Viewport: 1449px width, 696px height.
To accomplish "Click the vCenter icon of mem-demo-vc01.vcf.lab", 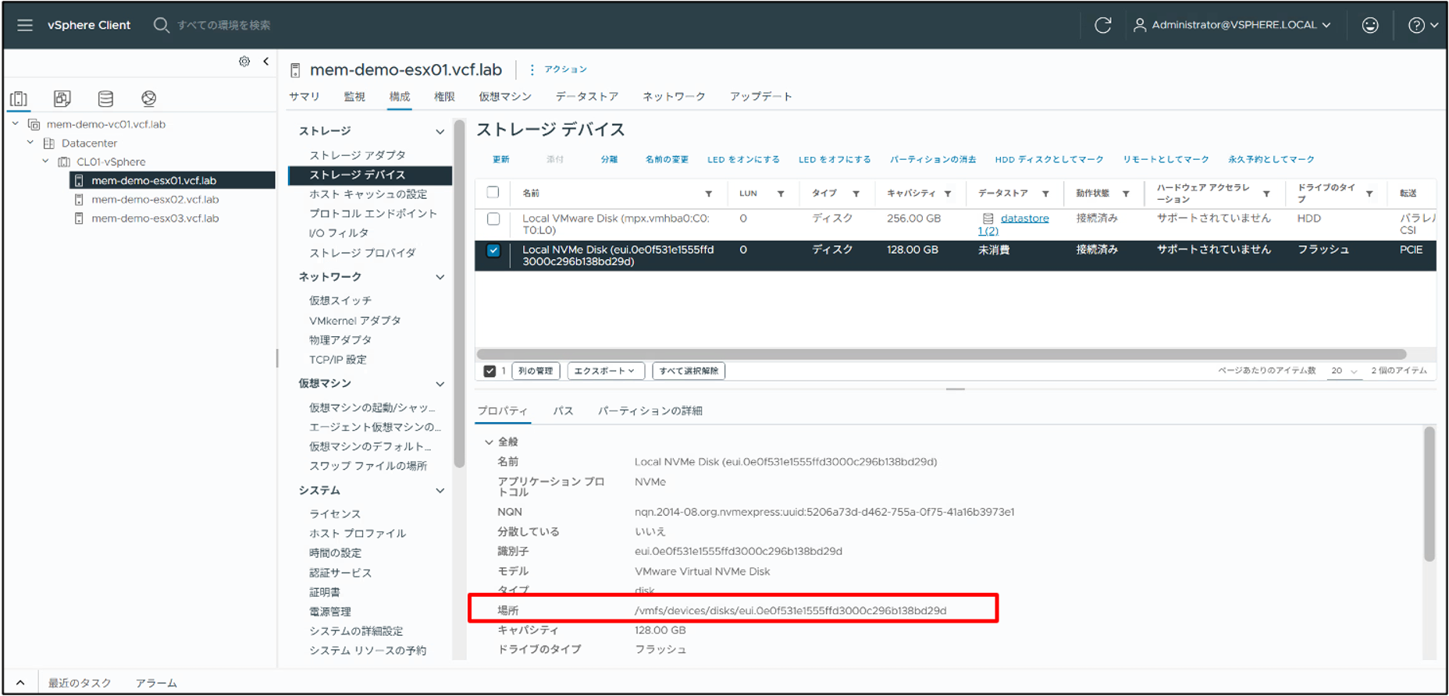I will point(34,124).
